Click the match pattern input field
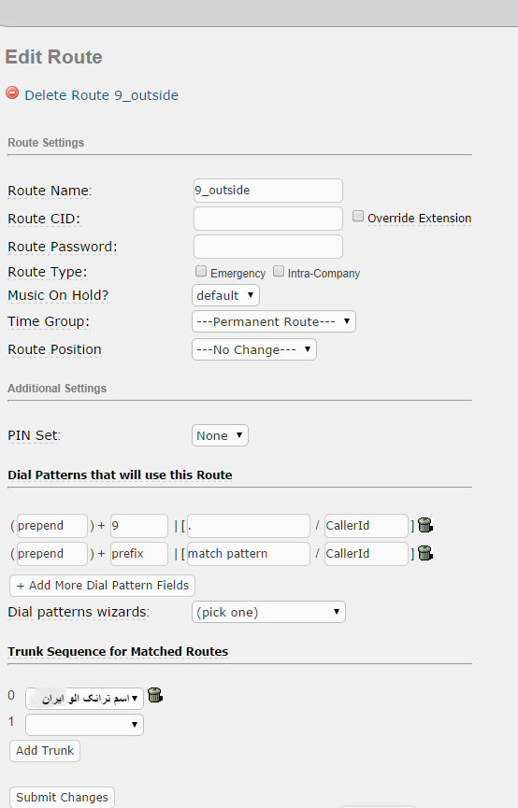518x808 pixels. (249, 554)
